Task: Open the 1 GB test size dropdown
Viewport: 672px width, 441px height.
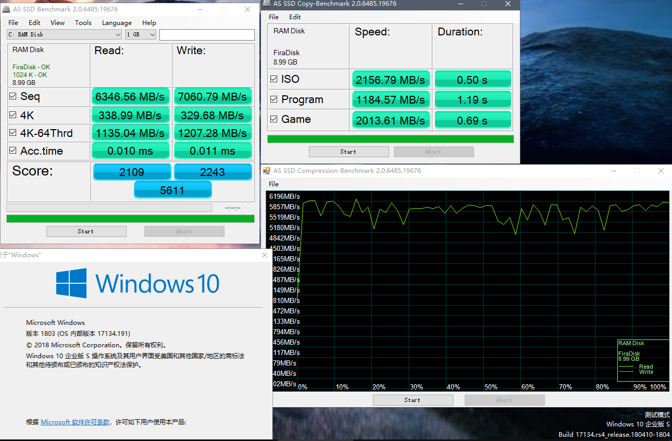Action: (141, 34)
